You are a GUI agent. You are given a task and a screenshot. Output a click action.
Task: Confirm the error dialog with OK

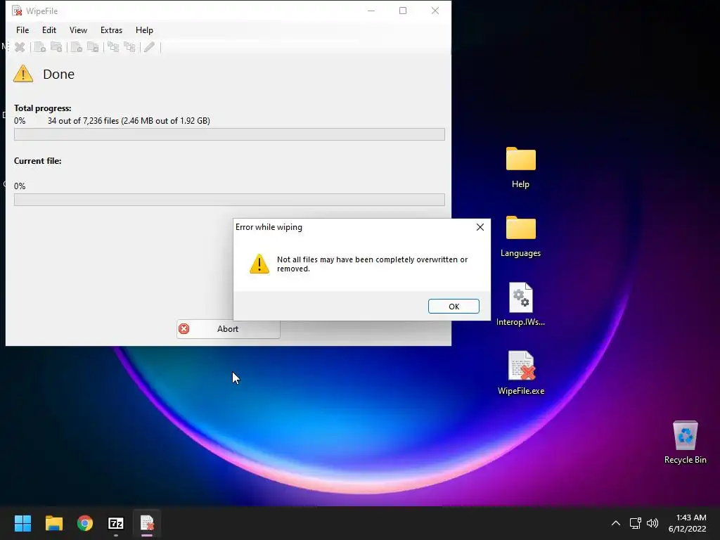(454, 307)
